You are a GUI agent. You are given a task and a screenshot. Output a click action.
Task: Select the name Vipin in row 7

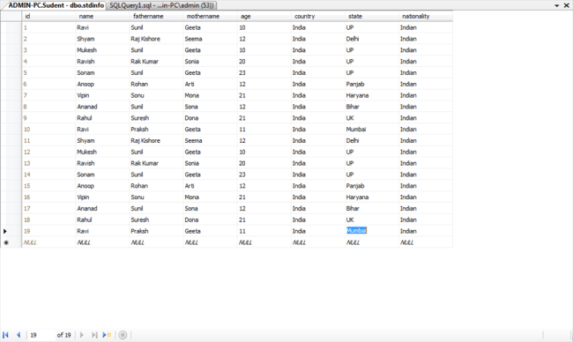click(x=102, y=95)
